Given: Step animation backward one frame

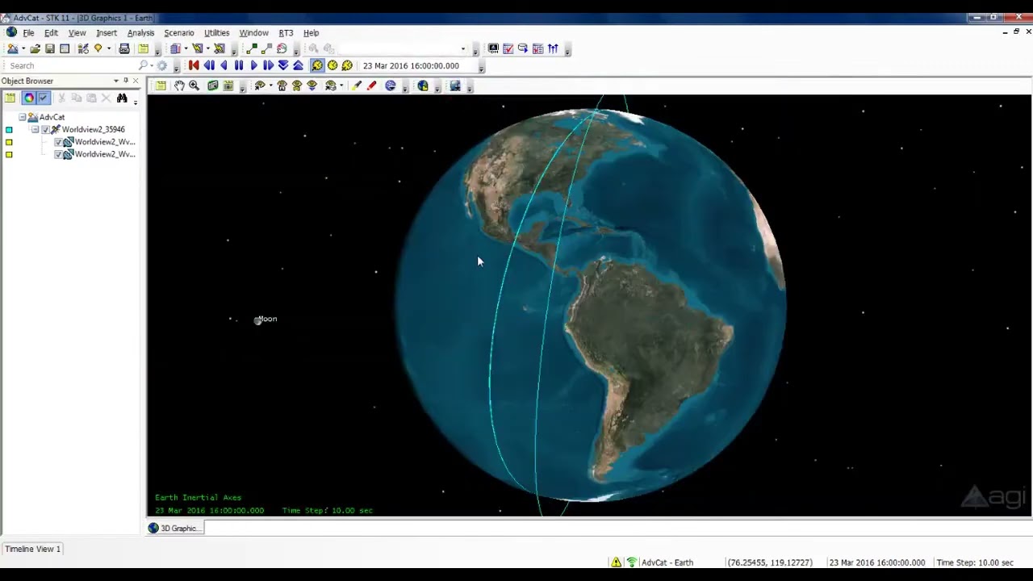Looking at the screenshot, I should [209, 65].
